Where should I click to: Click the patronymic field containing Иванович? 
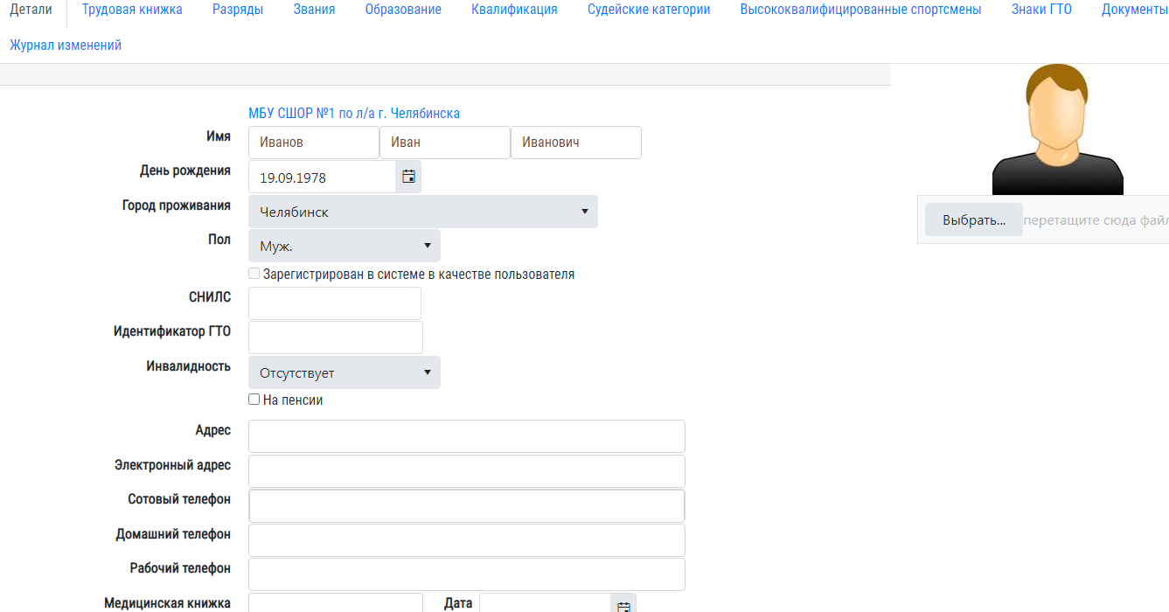(x=576, y=143)
